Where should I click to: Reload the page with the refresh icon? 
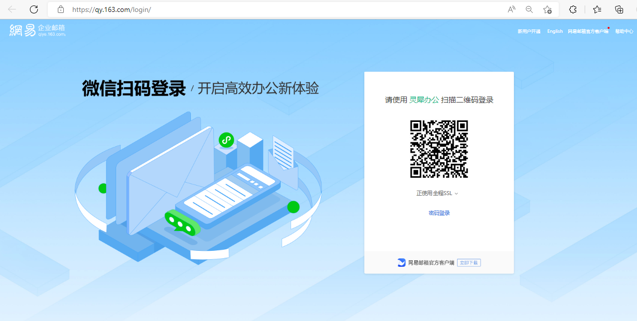click(34, 9)
